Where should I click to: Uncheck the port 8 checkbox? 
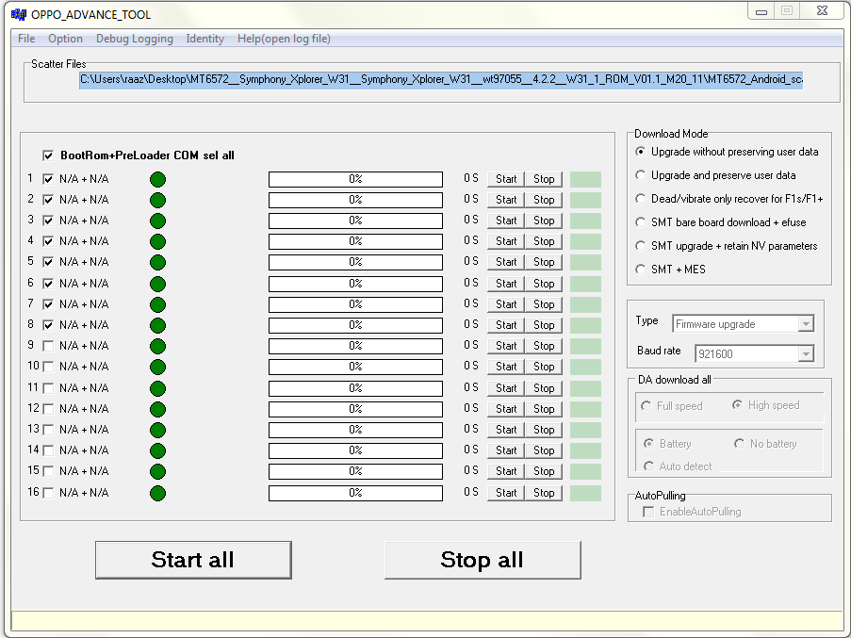click(x=48, y=325)
